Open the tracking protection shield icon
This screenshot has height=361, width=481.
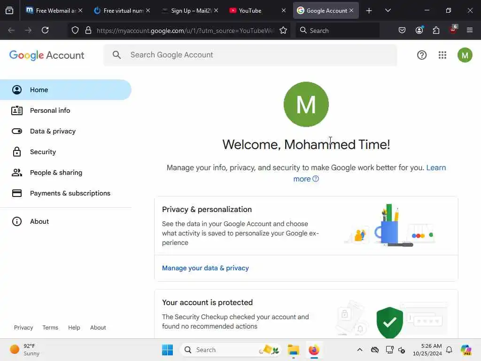75,30
